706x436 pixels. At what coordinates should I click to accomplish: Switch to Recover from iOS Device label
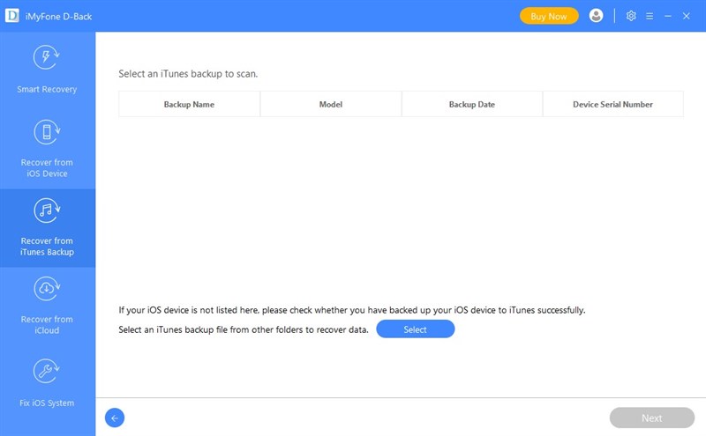point(47,167)
